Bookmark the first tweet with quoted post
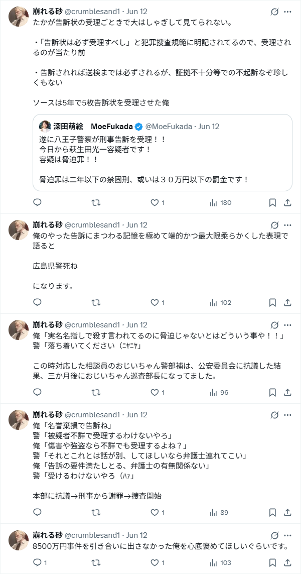Screen dimensions: 301x574 tap(272, 202)
